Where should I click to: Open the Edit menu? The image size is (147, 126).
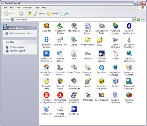(x=12, y=8)
